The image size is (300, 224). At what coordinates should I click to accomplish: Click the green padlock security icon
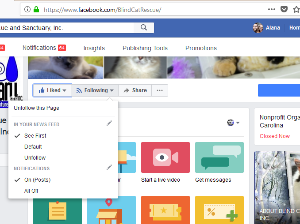tap(36, 9)
